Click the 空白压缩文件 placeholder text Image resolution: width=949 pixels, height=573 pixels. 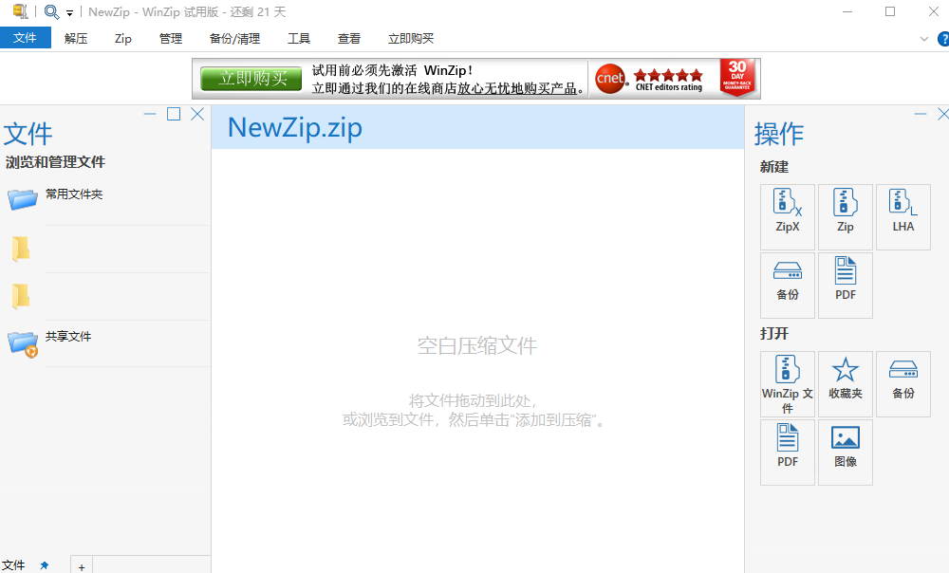[477, 345]
